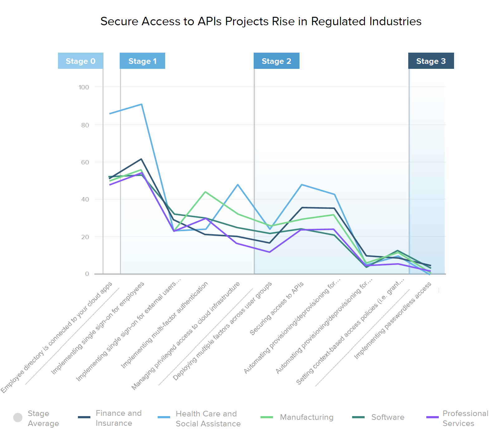Select the Stage 0 header tab
The width and height of the screenshot is (498, 441).
tap(80, 61)
